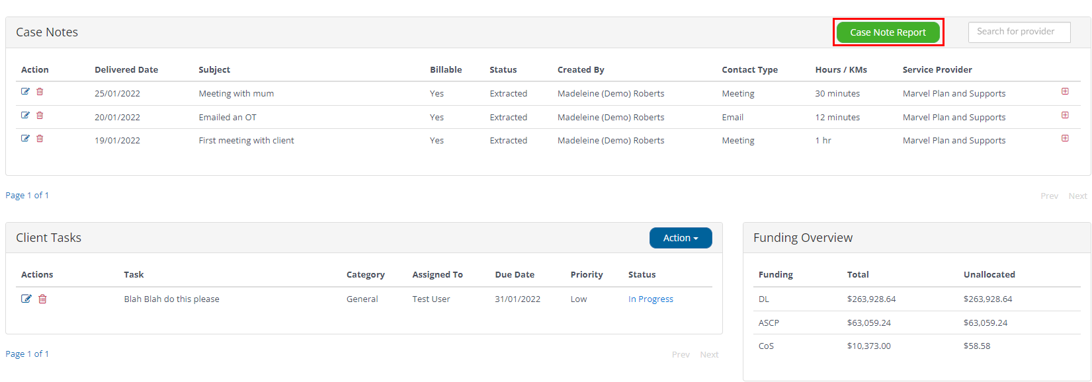The height and width of the screenshot is (382, 1092).
Task: Open the Client Tasks Action dropdown
Action: coord(681,238)
